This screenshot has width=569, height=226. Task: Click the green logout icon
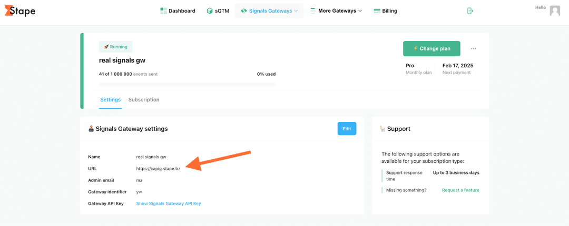[x=470, y=11]
